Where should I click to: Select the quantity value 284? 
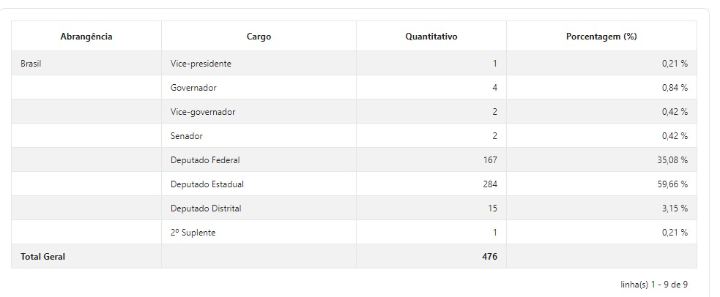pos(490,184)
